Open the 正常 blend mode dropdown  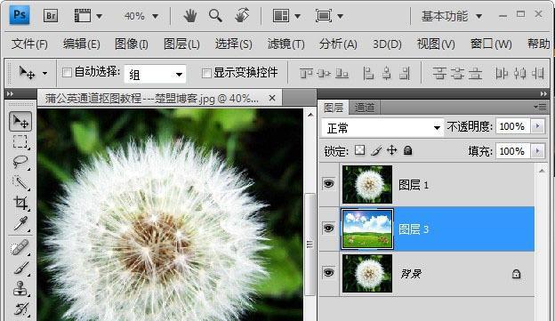pos(382,127)
